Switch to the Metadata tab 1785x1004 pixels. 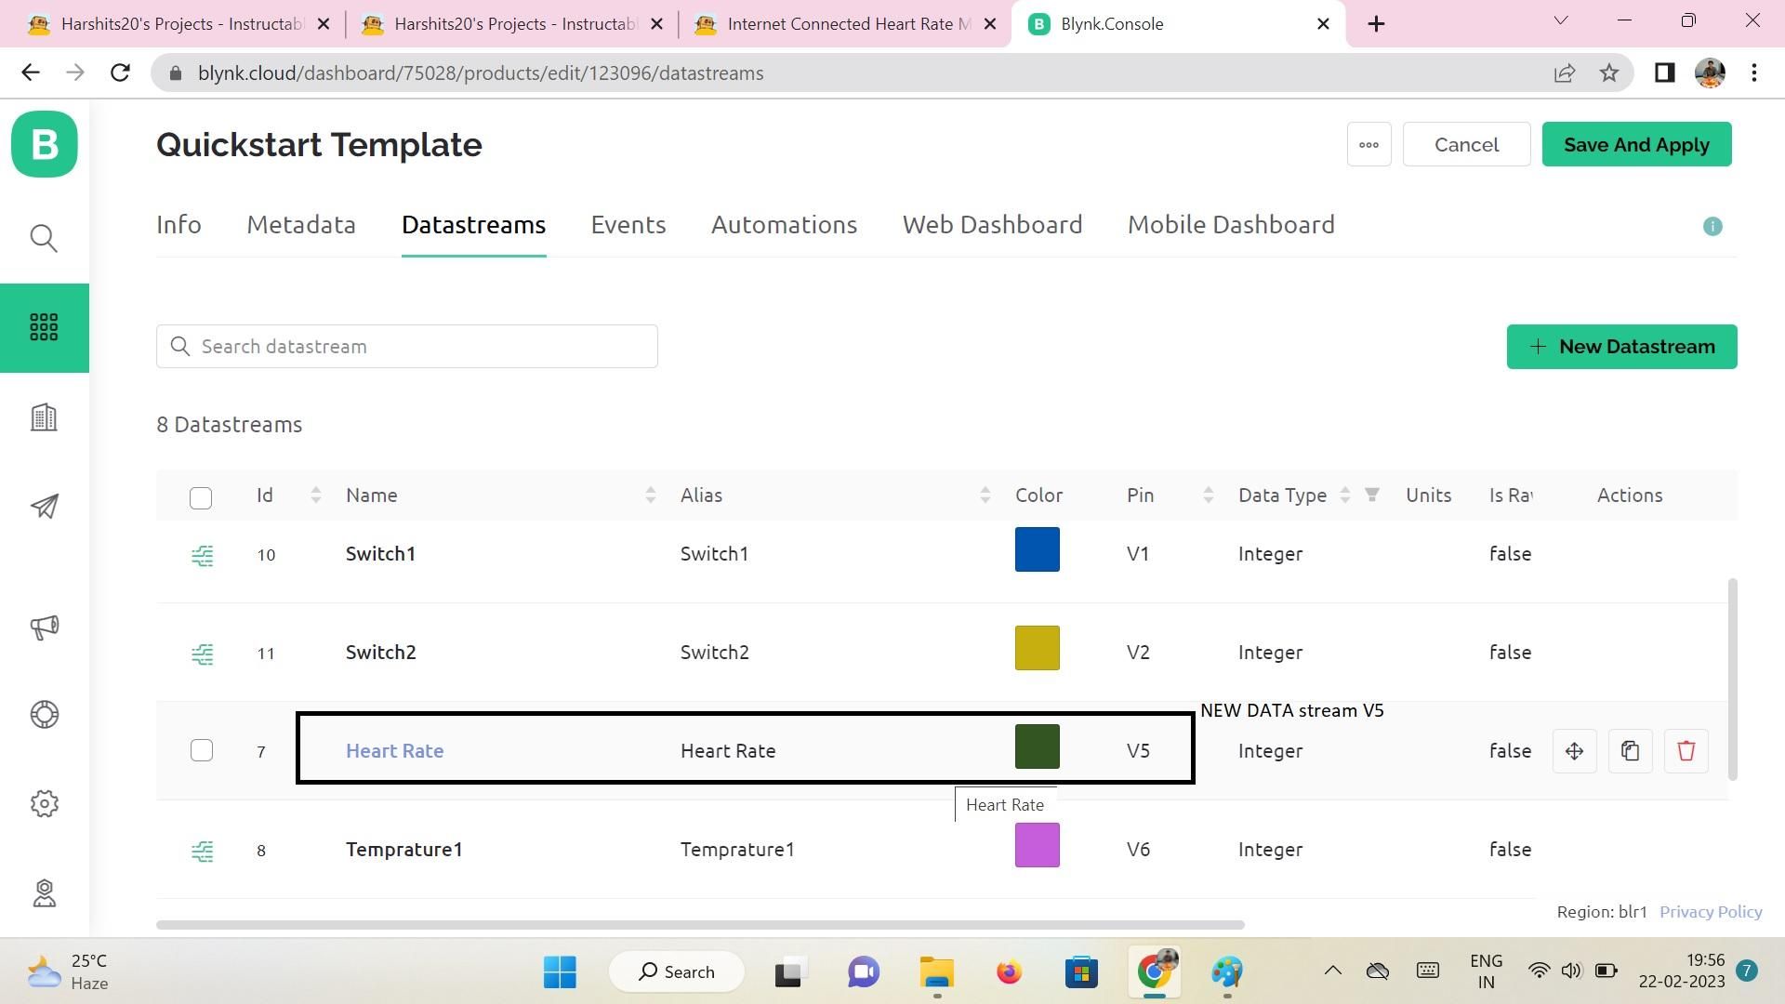click(x=301, y=225)
